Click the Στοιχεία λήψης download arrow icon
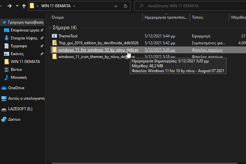 (7, 38)
